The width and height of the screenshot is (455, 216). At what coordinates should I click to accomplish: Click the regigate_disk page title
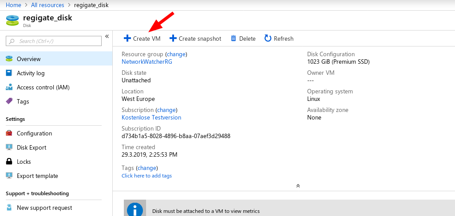pos(47,18)
